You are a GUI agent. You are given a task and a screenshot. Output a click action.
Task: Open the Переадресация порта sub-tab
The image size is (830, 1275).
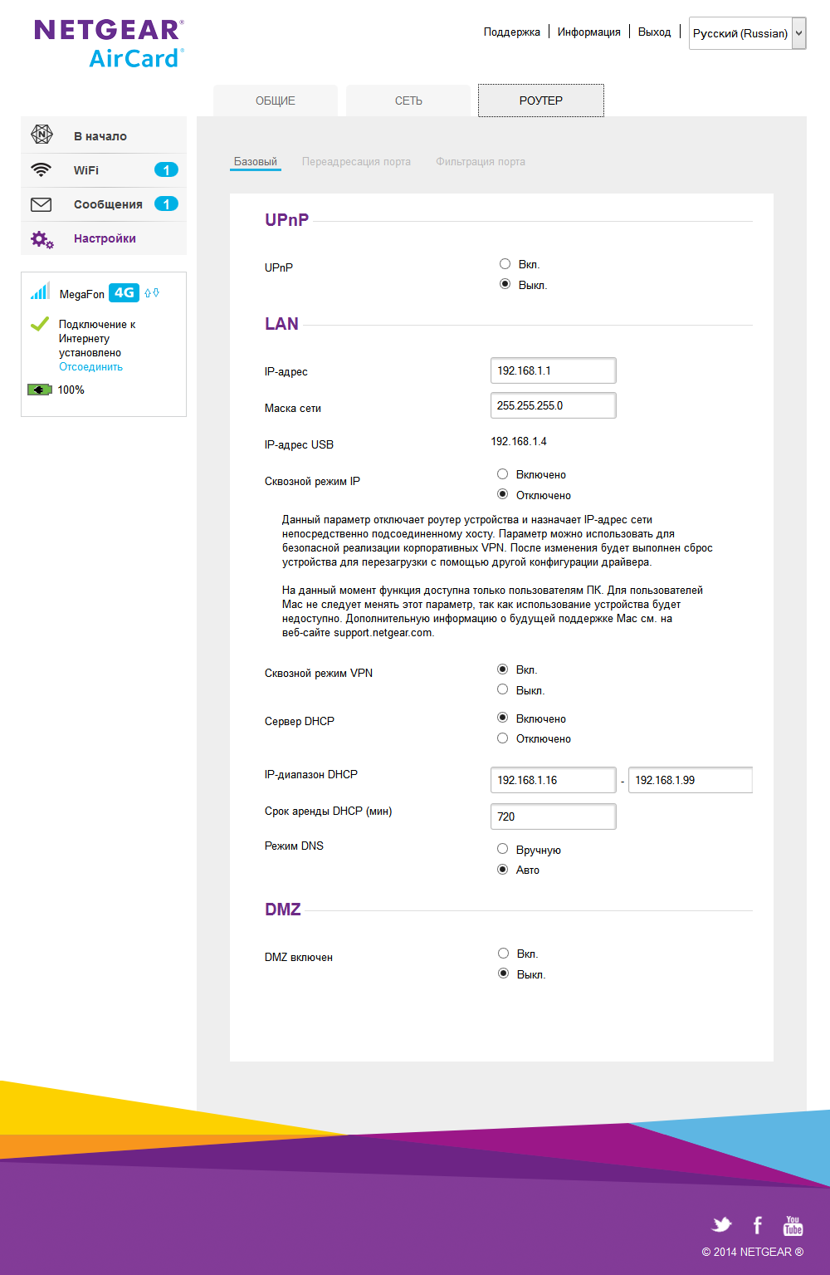point(356,162)
